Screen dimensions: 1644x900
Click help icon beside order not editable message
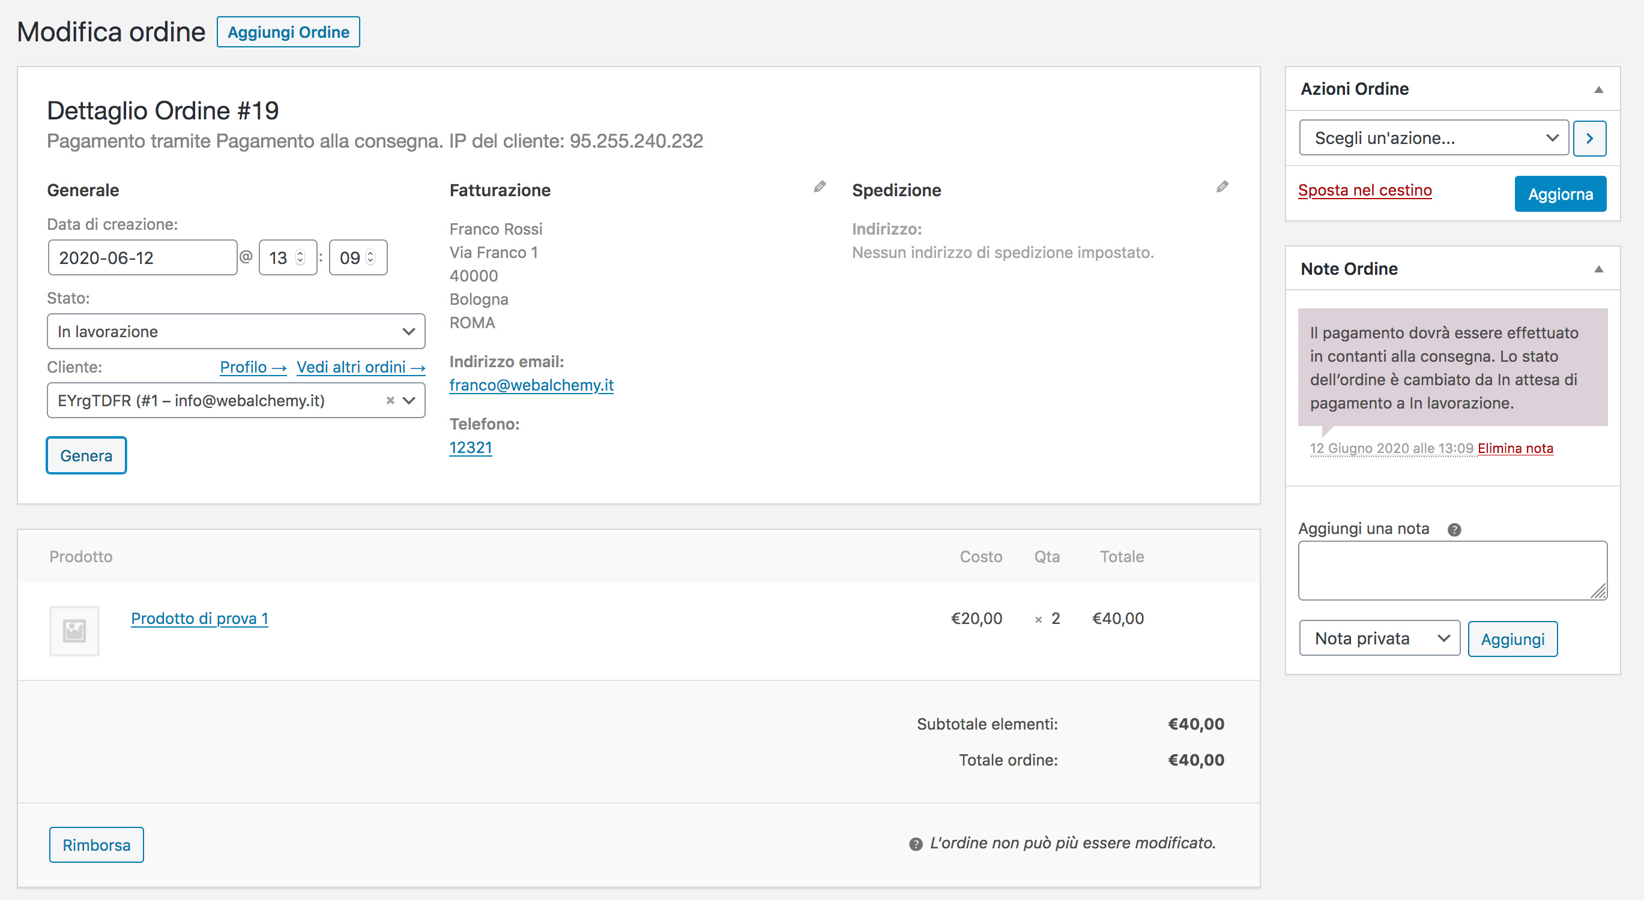click(x=915, y=844)
